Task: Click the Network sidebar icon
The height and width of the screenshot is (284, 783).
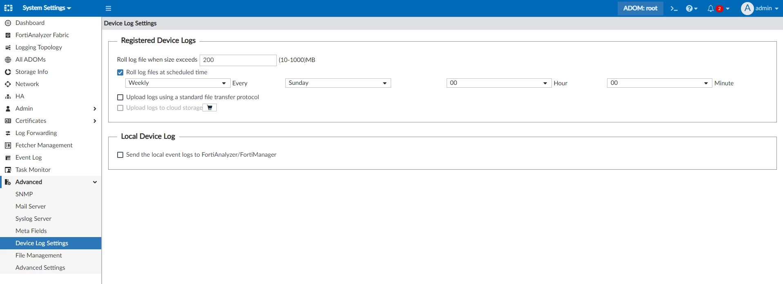Action: coord(8,84)
